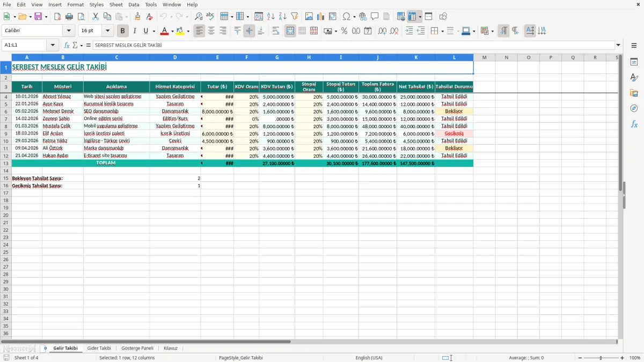Screen dimensions: 644x362
Task: Open the Font Name dropdown list
Action: point(69,31)
